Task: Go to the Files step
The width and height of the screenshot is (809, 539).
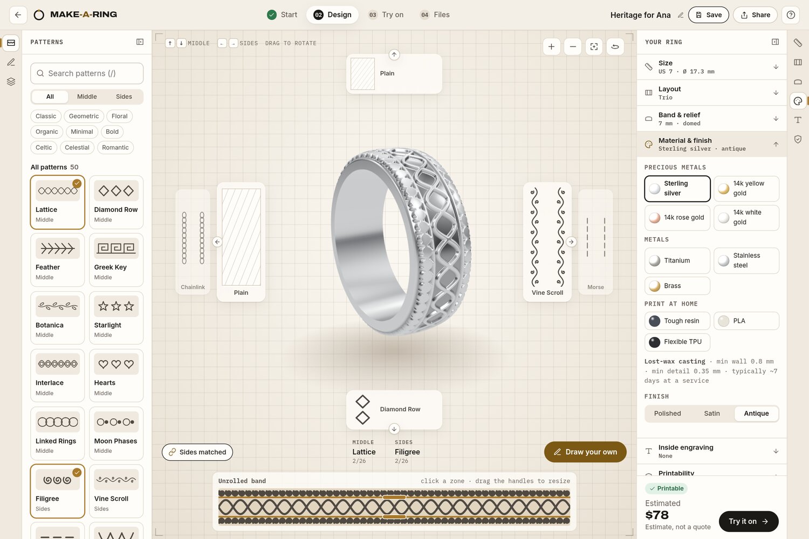Action: 435,15
